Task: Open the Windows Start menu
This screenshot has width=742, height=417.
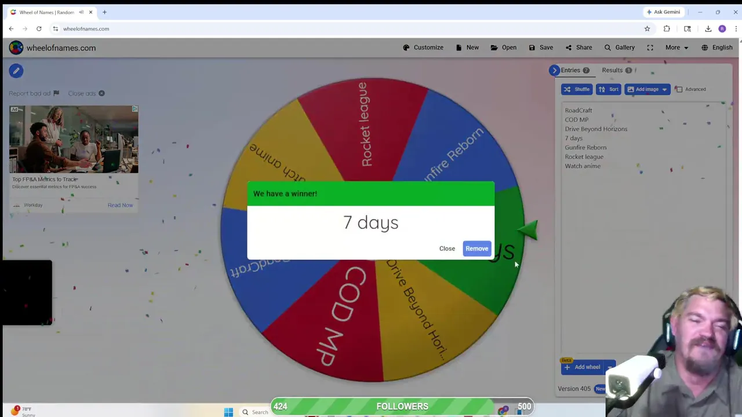Action: point(228,412)
